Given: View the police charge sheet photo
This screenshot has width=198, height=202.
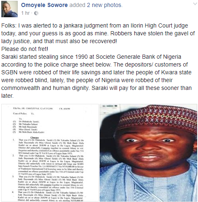Looking at the screenshot, I should (50, 153).
